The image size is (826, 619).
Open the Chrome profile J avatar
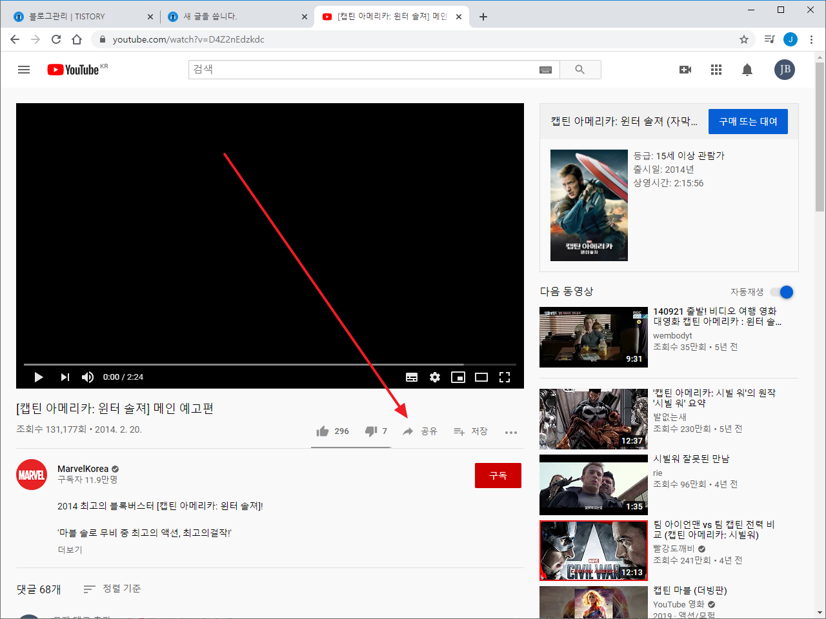[x=791, y=39]
